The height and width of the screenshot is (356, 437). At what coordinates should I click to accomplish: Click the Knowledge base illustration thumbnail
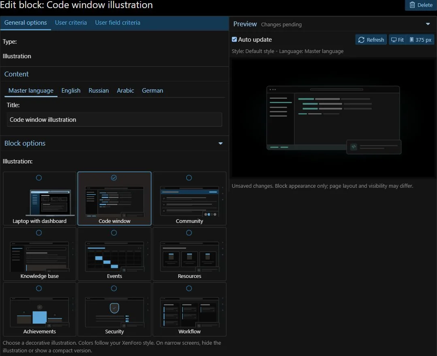(x=40, y=256)
